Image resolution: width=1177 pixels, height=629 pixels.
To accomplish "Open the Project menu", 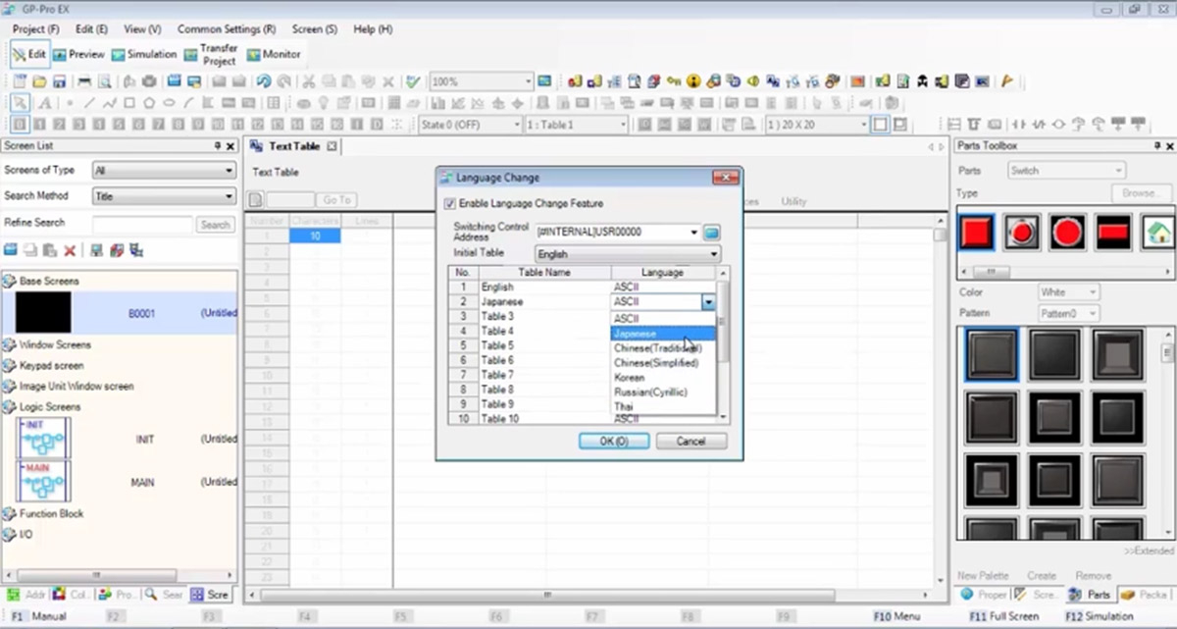I will pos(35,29).
